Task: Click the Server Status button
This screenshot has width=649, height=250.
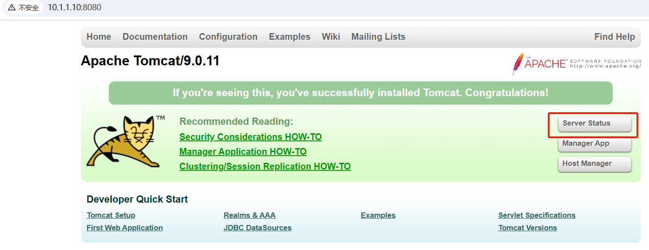Action: 595,123
